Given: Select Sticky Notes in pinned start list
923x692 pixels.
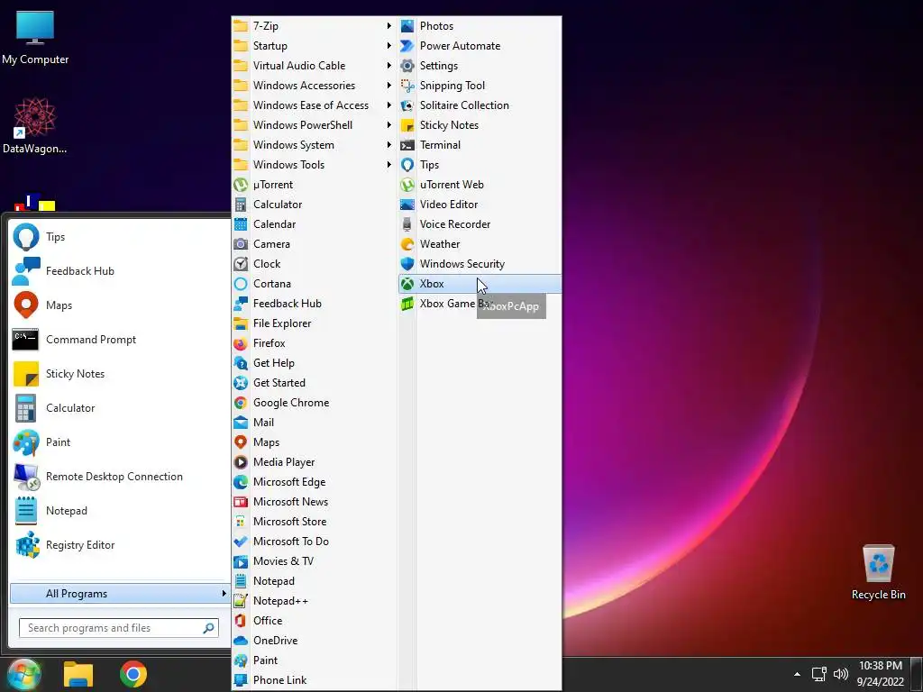Looking at the screenshot, I should (120, 374).
